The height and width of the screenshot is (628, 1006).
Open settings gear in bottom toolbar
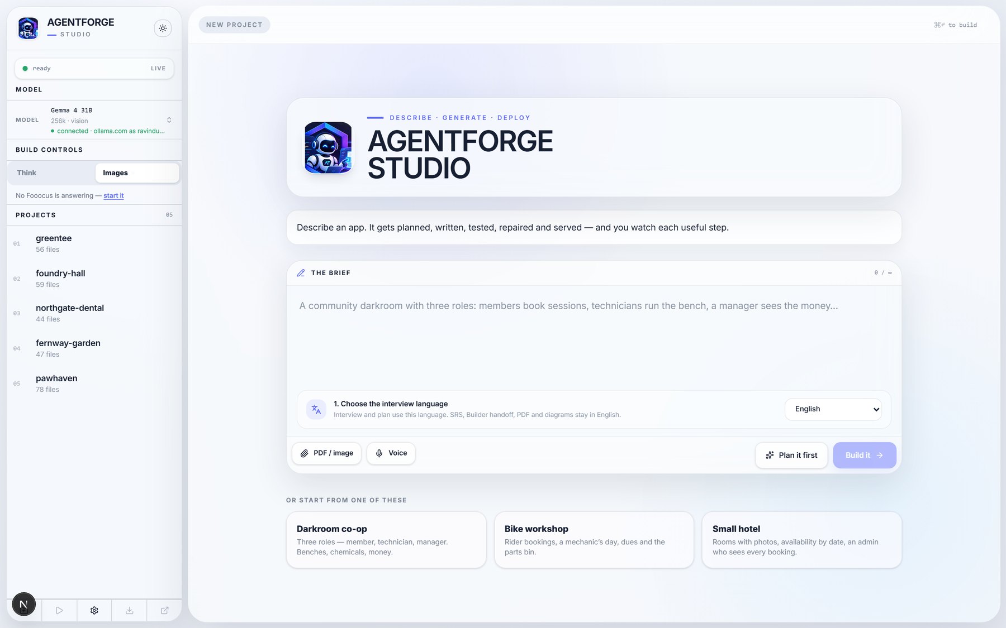[94, 610]
